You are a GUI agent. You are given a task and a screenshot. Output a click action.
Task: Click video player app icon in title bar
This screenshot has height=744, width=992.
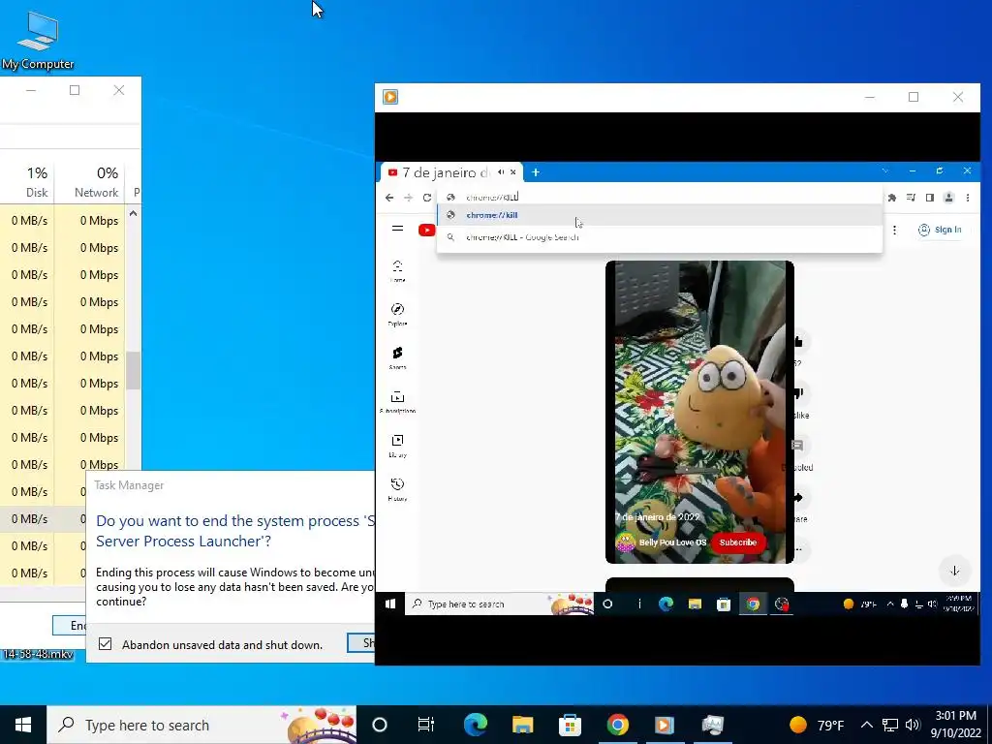pos(390,97)
